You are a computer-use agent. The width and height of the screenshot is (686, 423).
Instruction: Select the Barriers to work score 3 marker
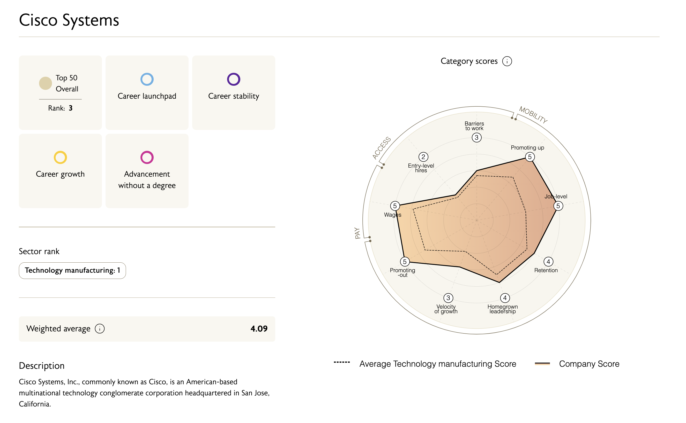tap(476, 137)
